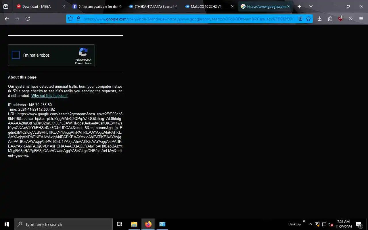Click the site security padlock icon
The height and width of the screenshot is (230, 368).
pyautogui.click(x=78, y=19)
